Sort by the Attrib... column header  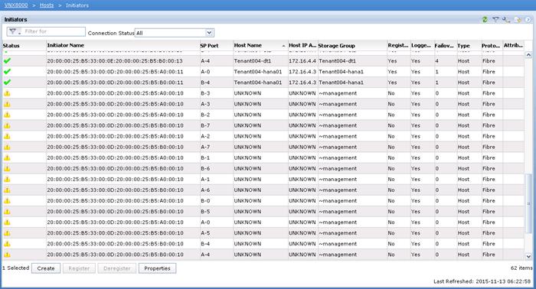click(x=513, y=45)
